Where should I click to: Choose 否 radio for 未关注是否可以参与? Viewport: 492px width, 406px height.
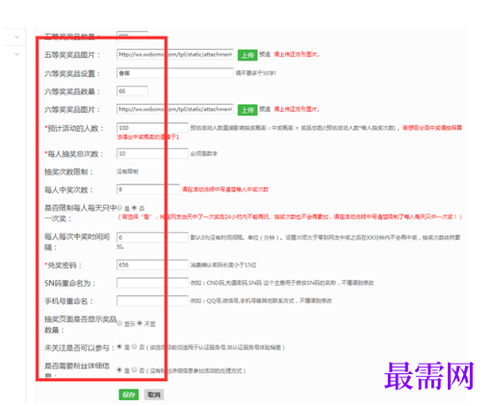point(134,346)
